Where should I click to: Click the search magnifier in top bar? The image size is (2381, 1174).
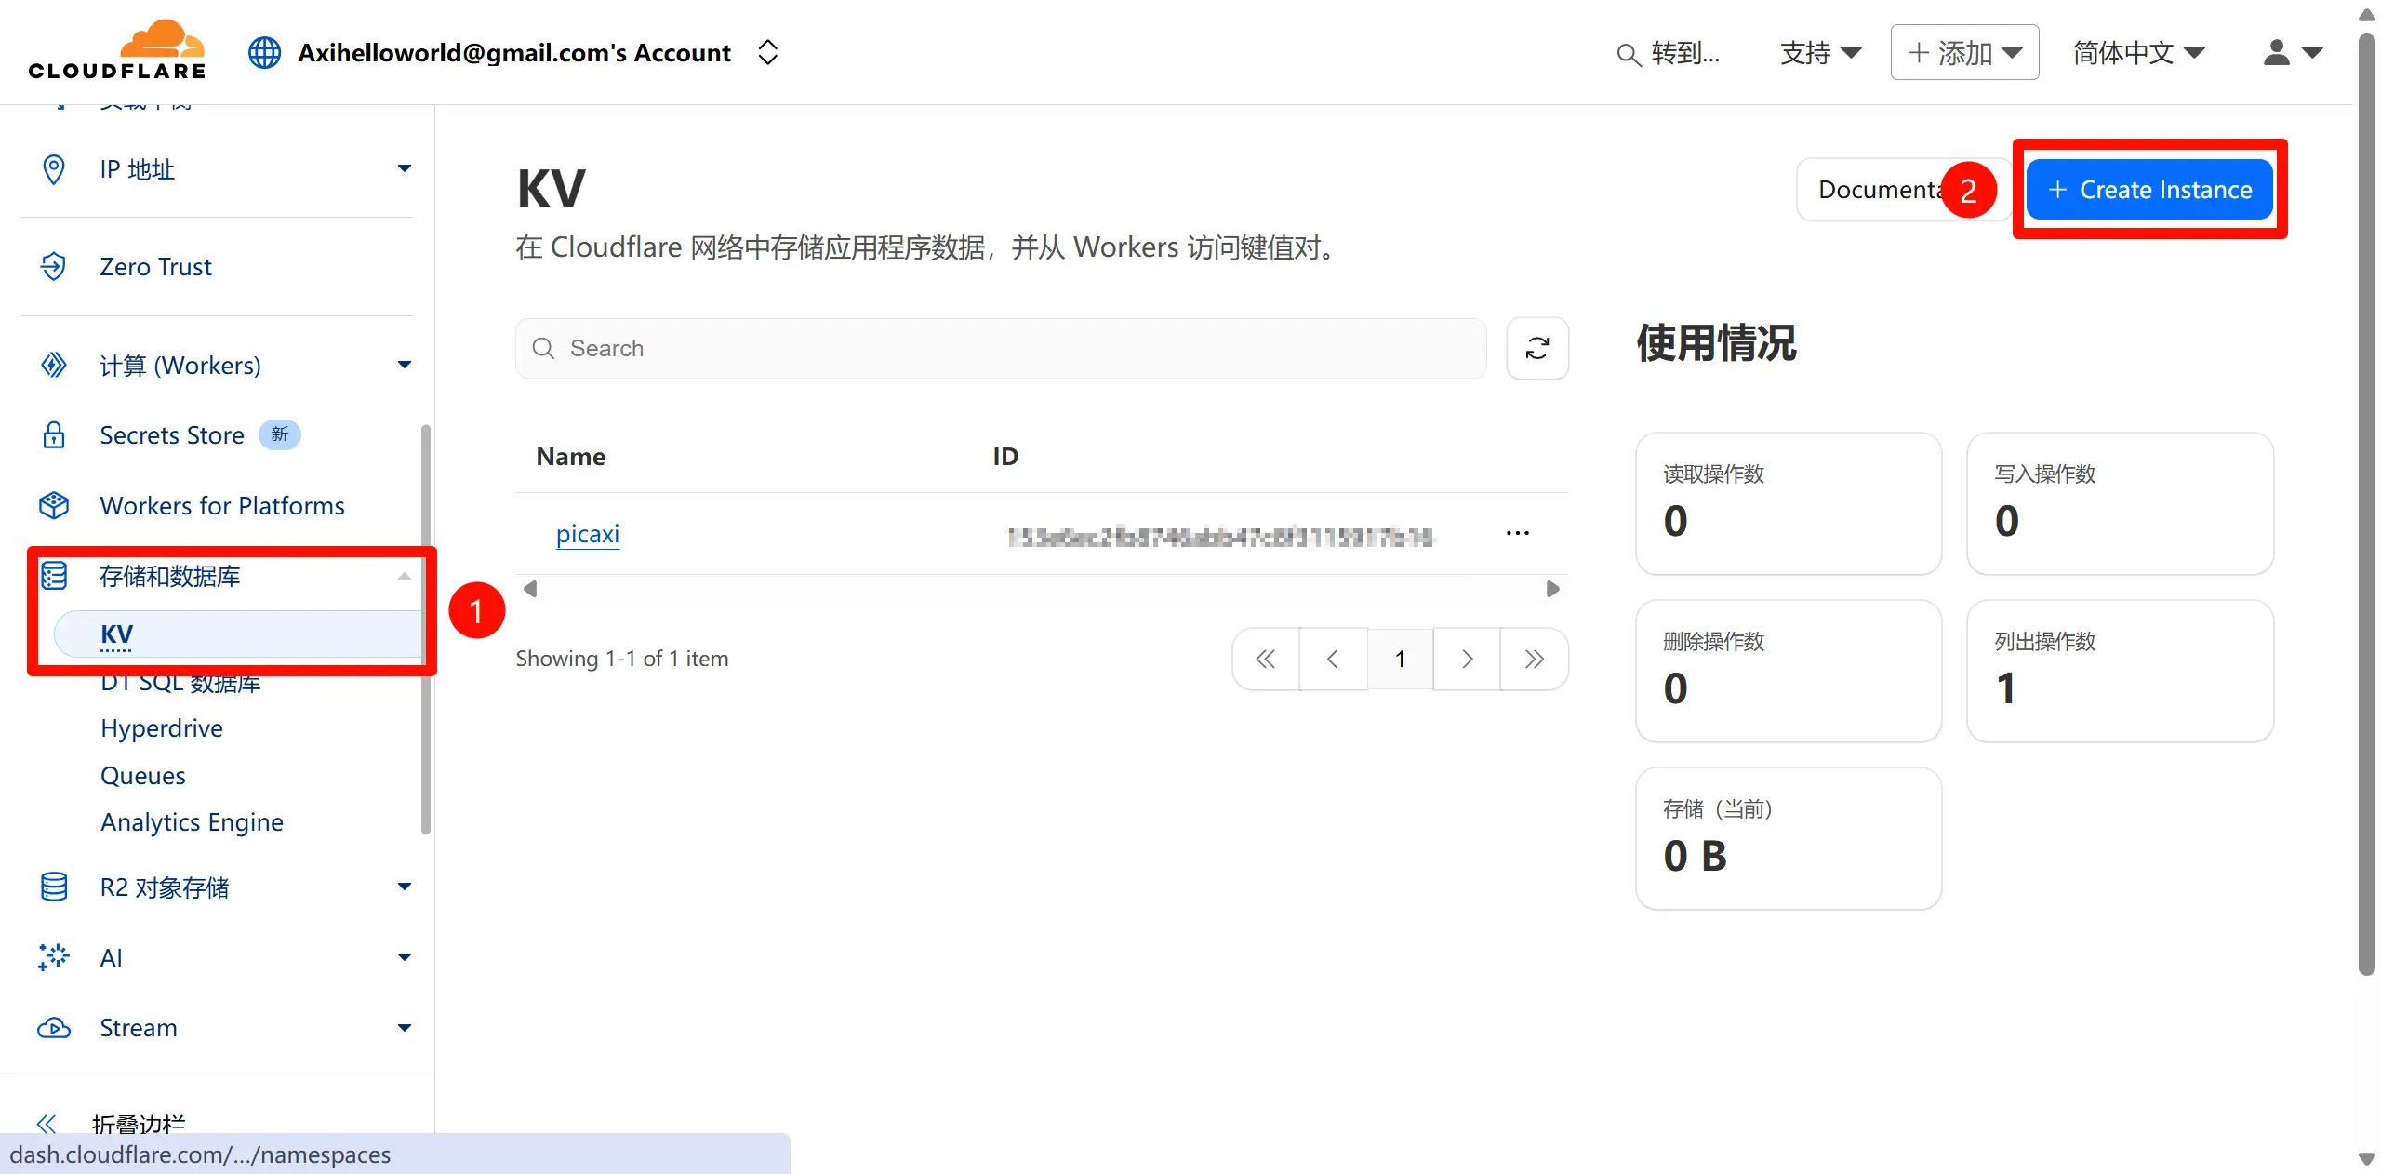[1628, 54]
